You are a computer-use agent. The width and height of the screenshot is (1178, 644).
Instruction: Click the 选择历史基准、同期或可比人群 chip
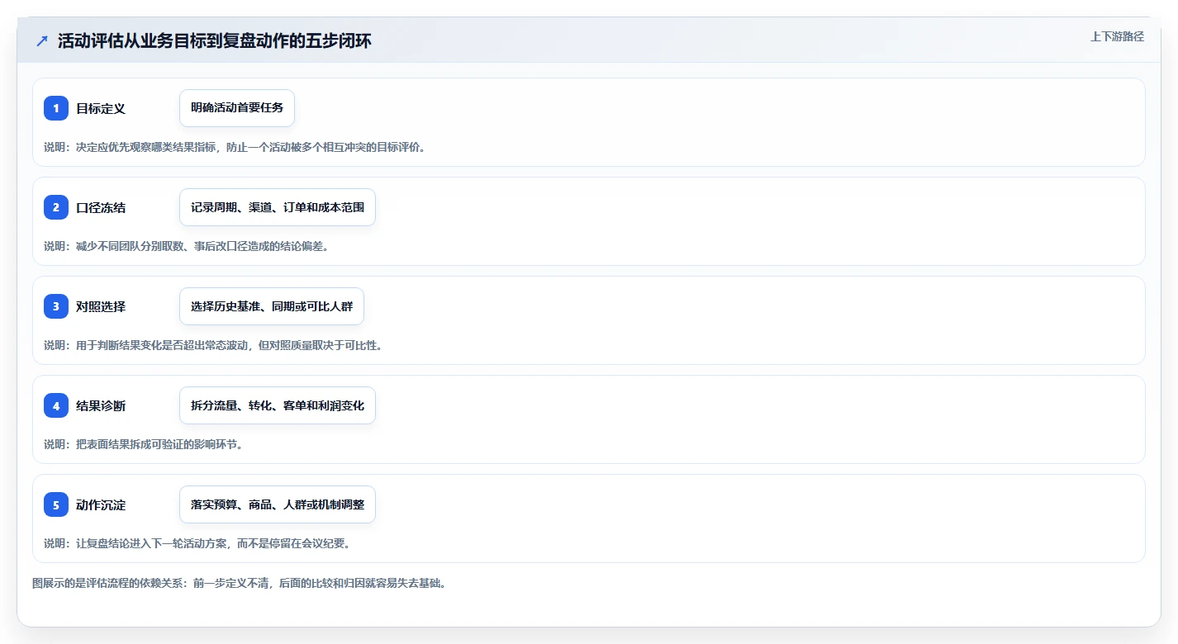coord(272,306)
